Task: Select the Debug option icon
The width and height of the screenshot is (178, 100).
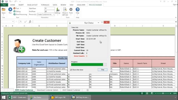Action: [x=14, y=11]
